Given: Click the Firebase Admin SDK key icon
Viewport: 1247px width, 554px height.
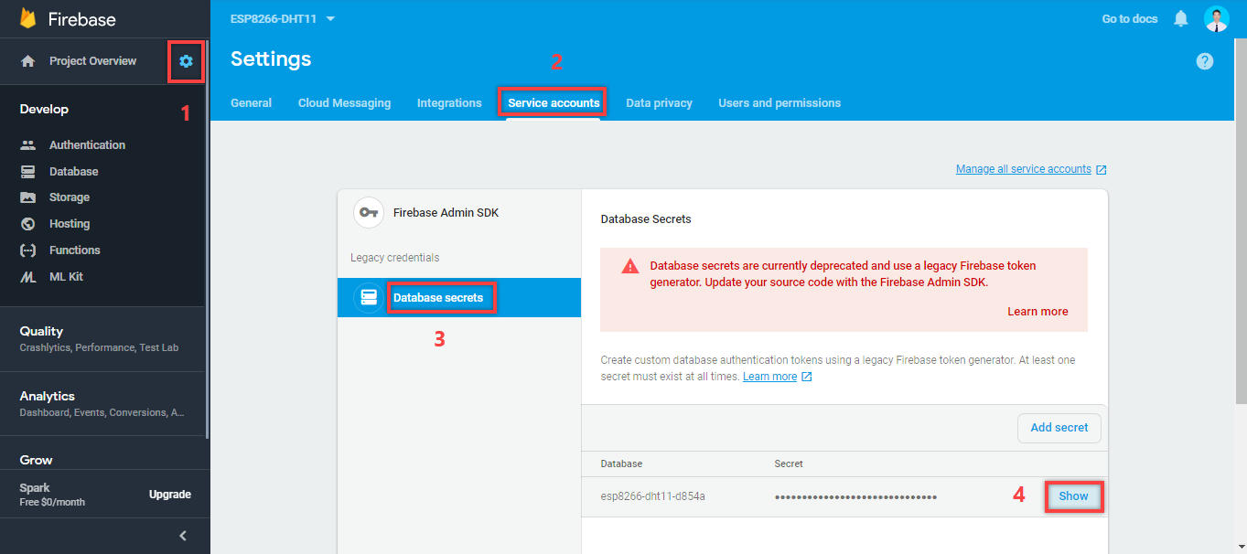Looking at the screenshot, I should [x=368, y=213].
